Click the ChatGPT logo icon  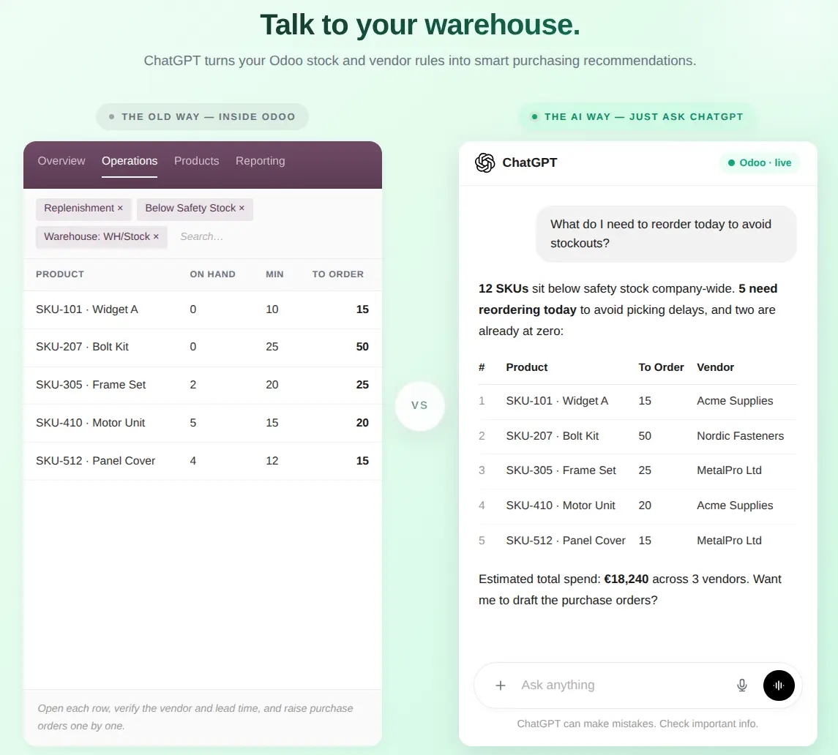pos(485,162)
